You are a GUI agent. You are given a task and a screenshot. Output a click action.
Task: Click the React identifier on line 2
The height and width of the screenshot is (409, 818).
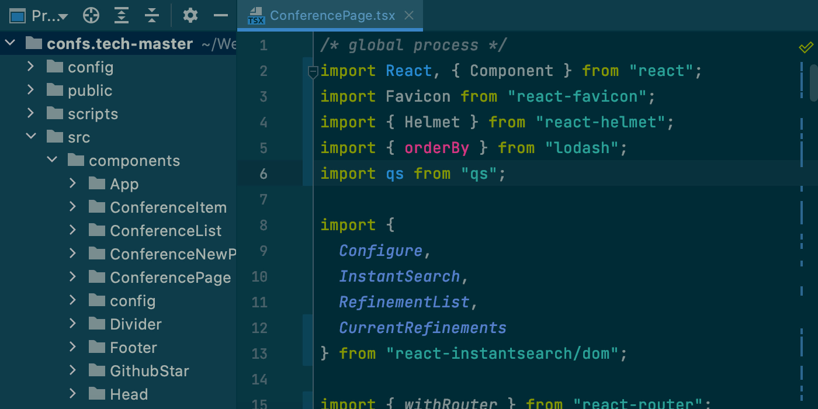tap(409, 71)
